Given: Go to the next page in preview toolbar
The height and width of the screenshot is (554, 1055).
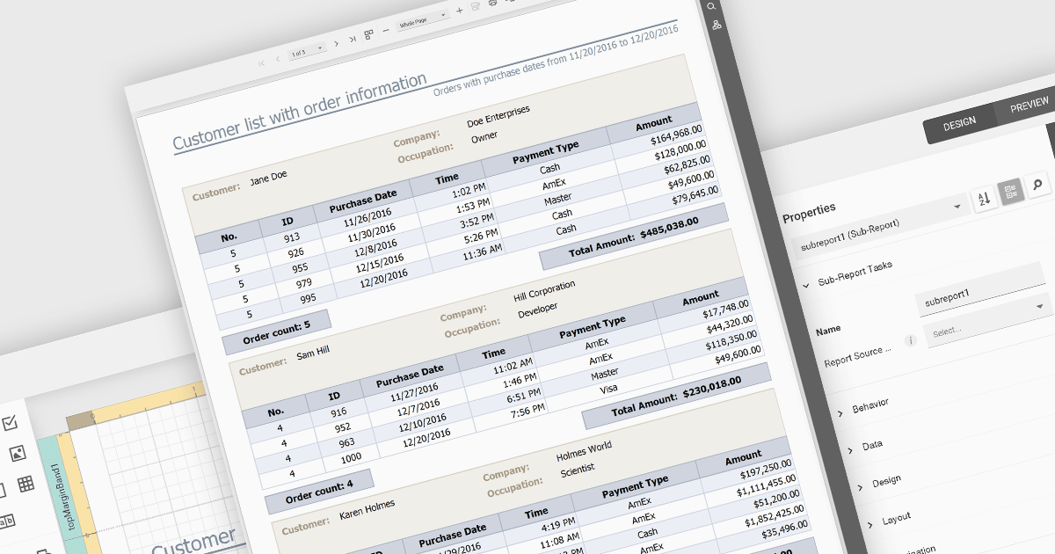Looking at the screenshot, I should pos(336,45).
